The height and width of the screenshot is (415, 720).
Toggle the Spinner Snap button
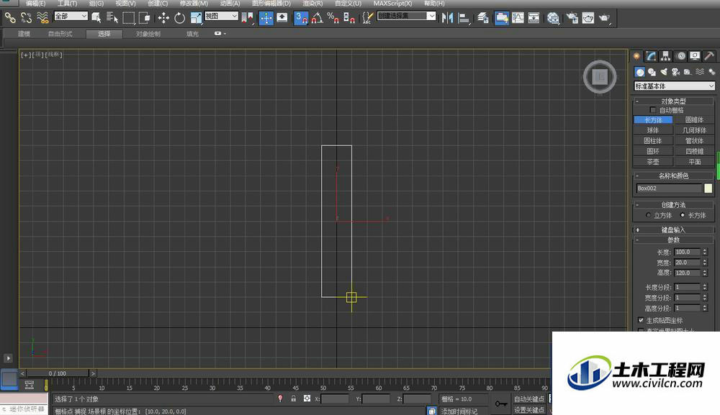[x=349, y=18]
